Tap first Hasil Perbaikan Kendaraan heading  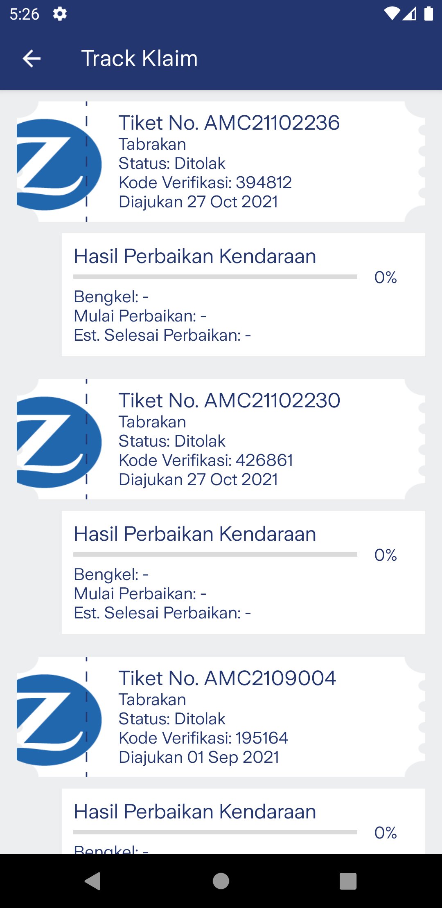pyautogui.click(x=195, y=256)
